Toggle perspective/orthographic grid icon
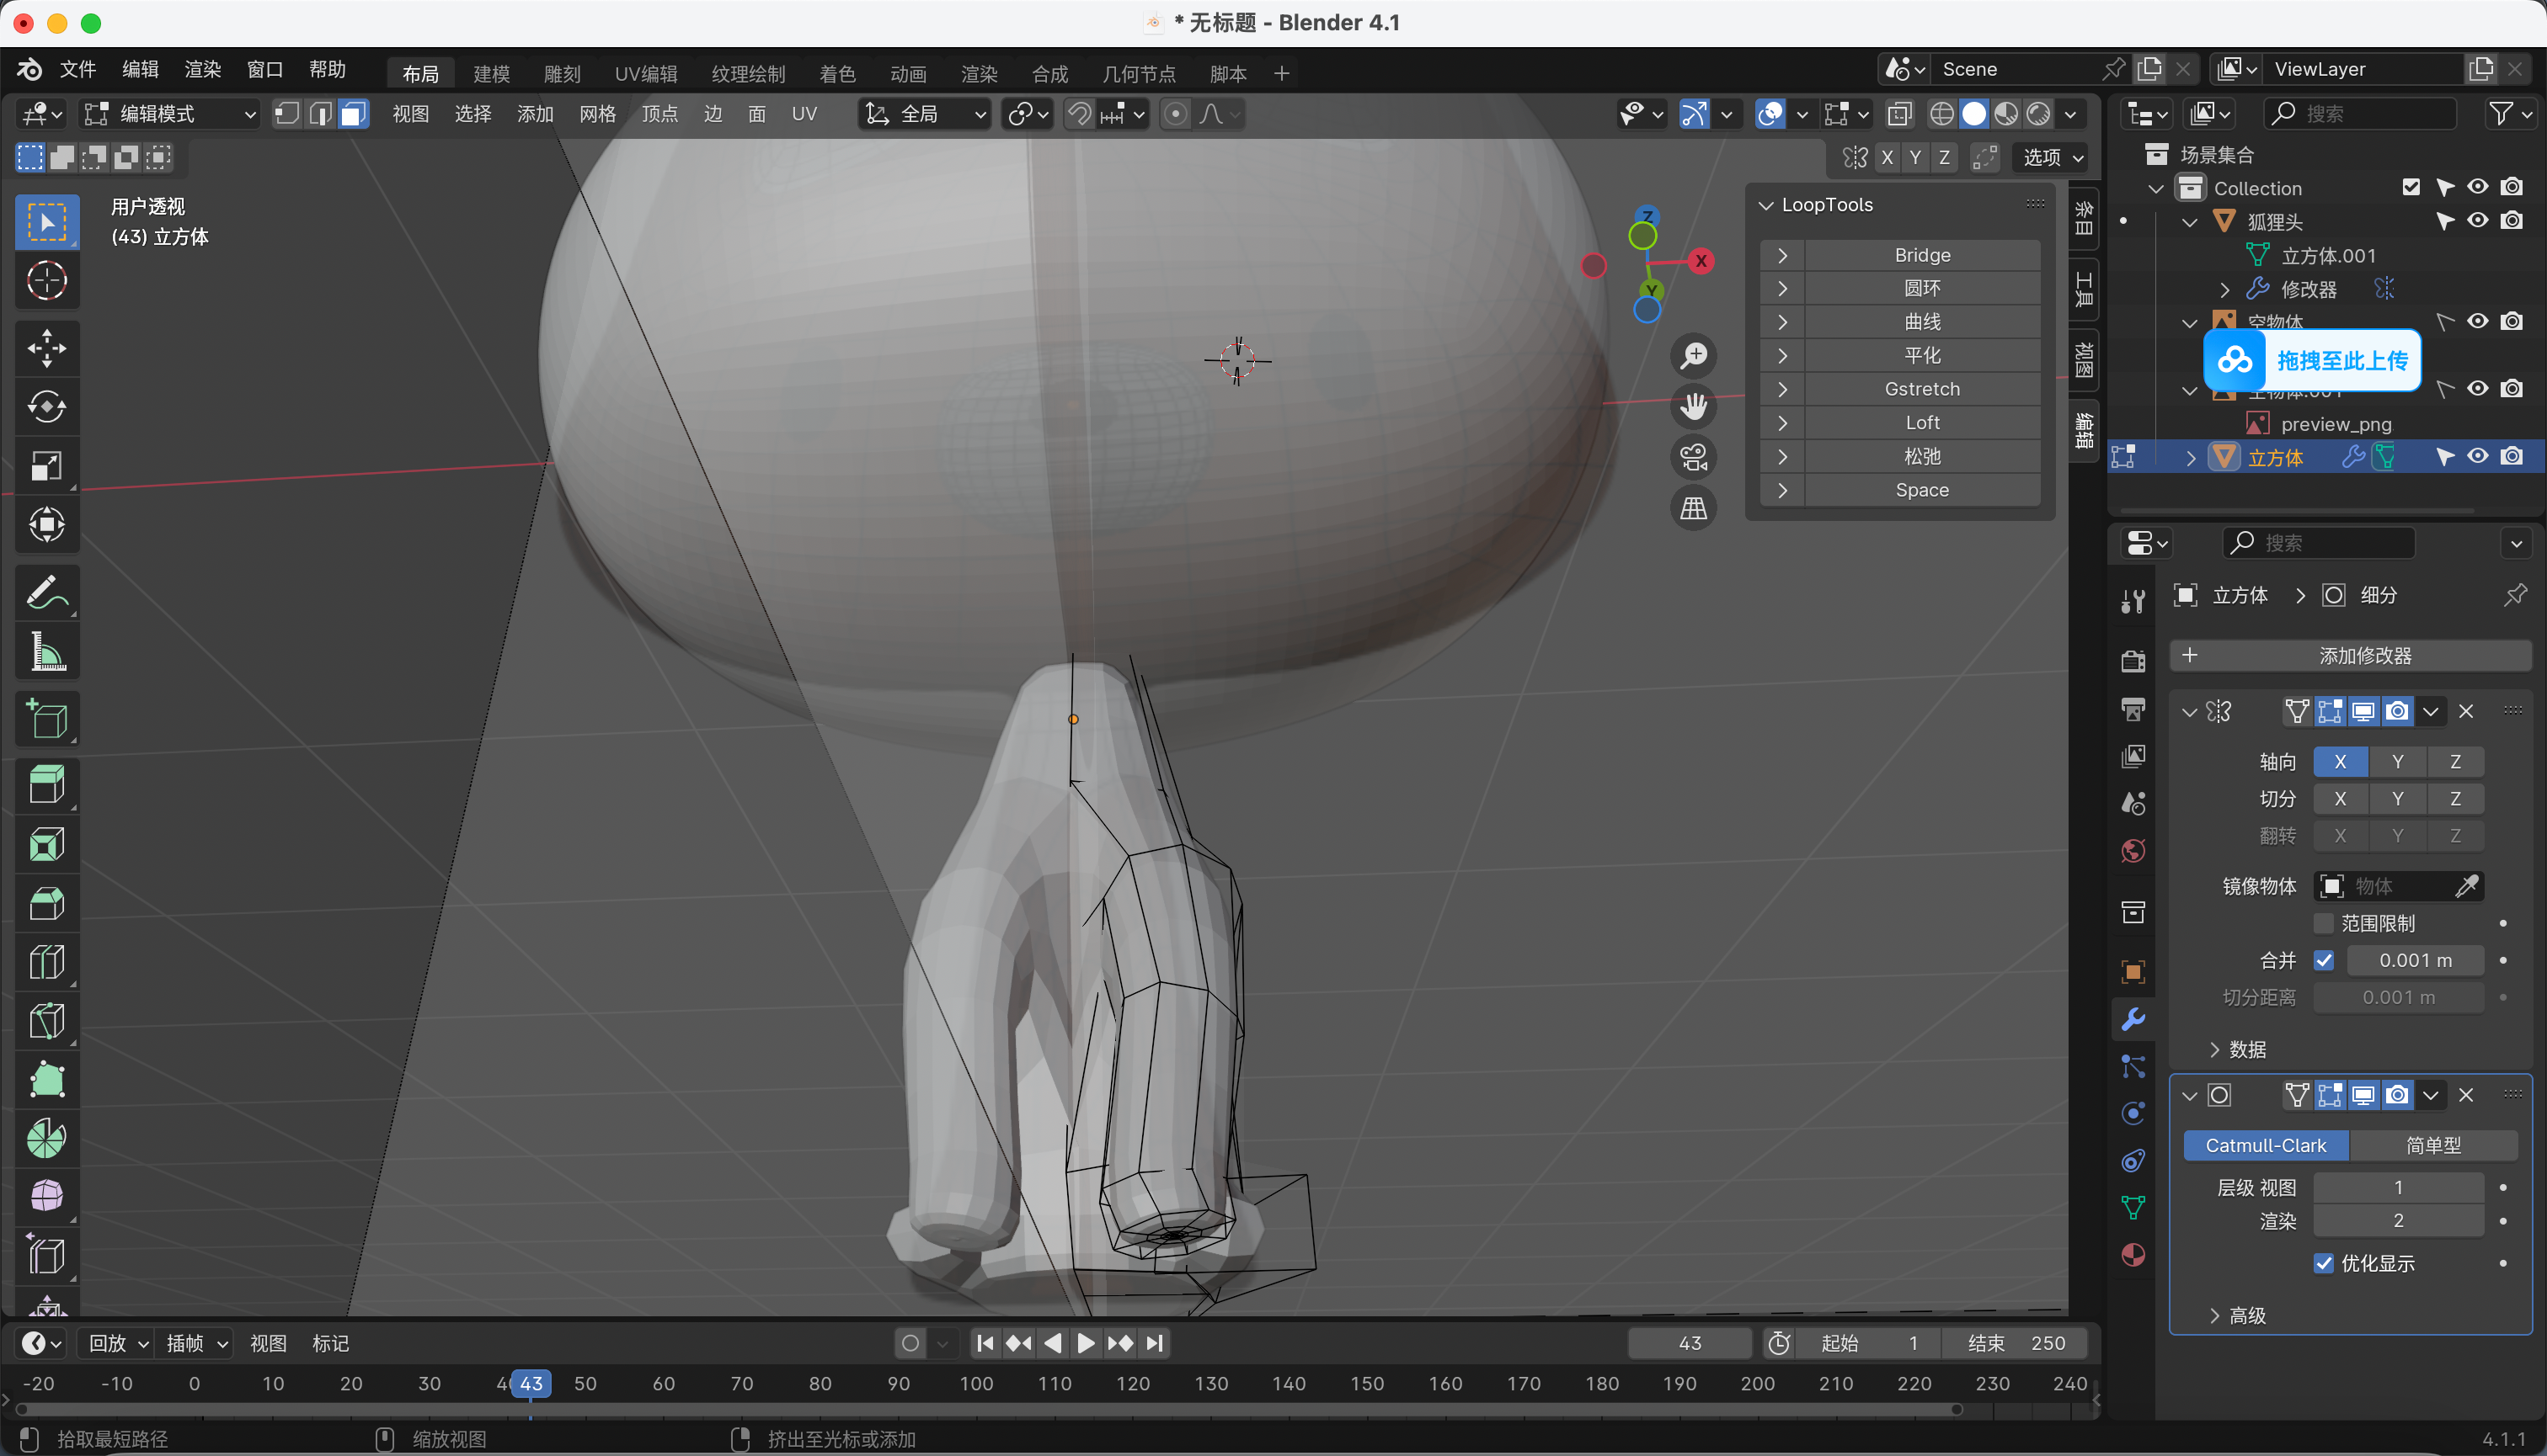 pyautogui.click(x=1693, y=509)
